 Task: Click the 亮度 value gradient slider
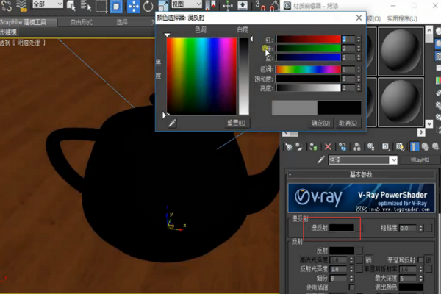[308, 88]
